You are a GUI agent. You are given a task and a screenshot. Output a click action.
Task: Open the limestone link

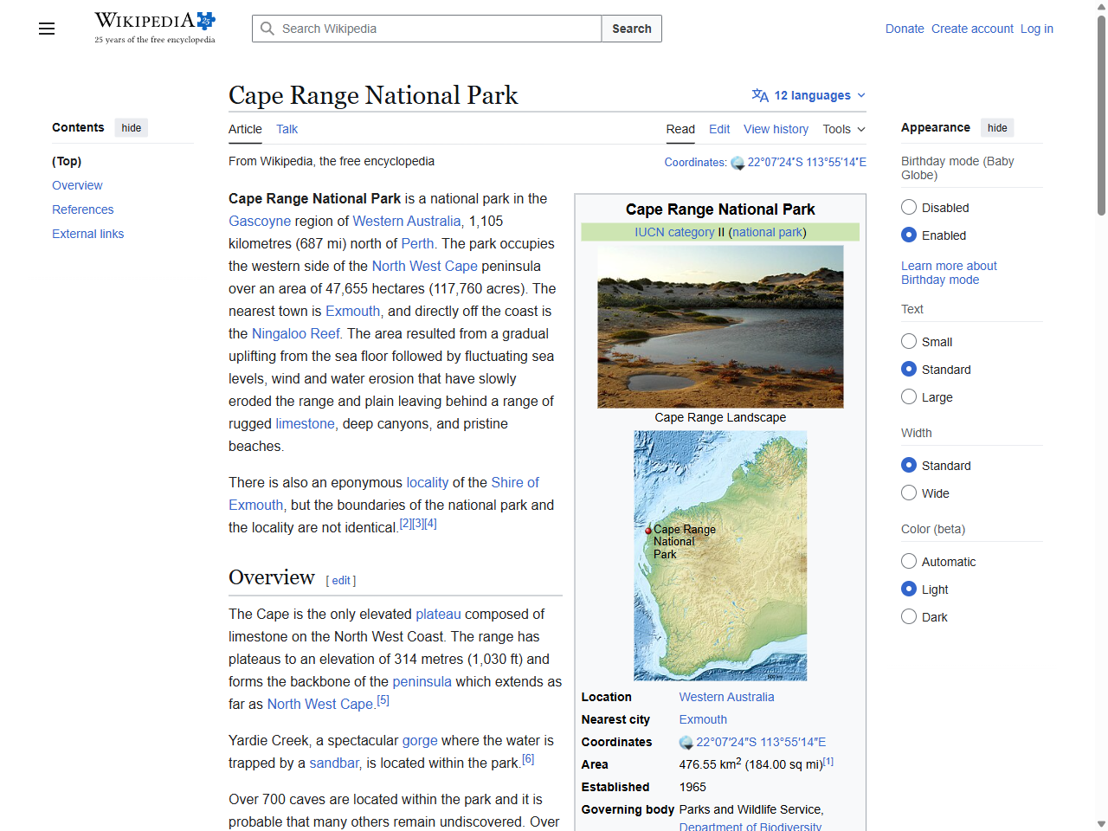click(x=305, y=423)
